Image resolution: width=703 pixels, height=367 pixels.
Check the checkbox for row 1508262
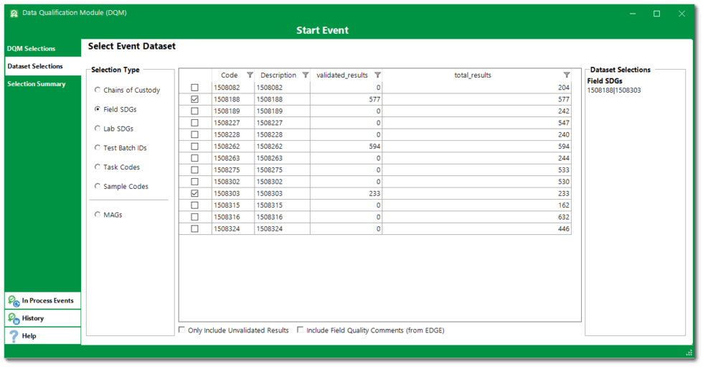click(x=194, y=147)
